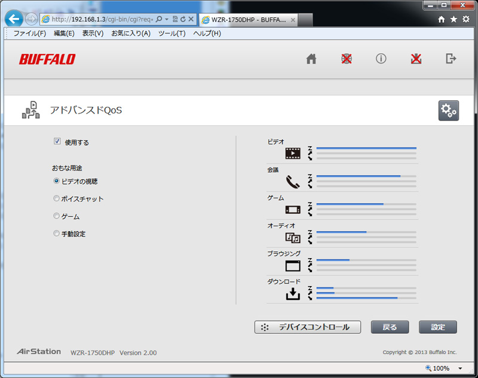Click the ゲーム console icon
478x378 pixels.
[x=293, y=210]
